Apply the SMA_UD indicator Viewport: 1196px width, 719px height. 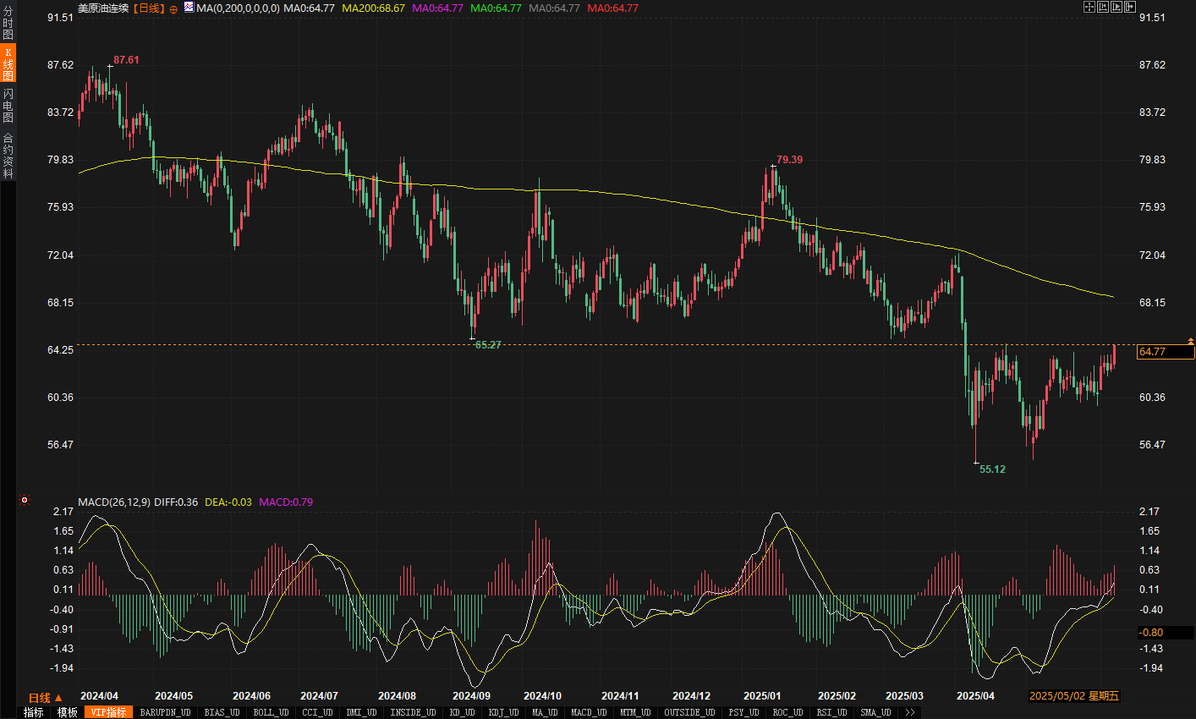click(875, 712)
